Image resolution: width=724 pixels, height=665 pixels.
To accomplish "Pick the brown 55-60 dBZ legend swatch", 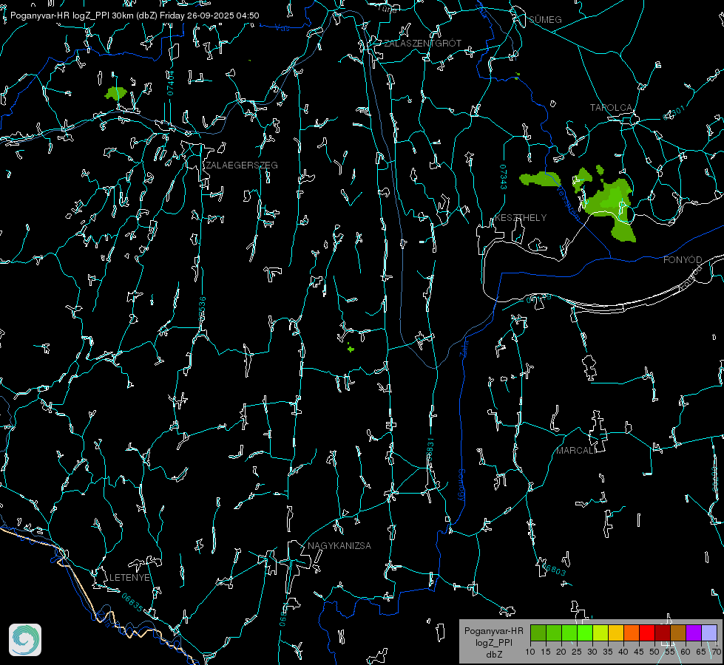I will [678, 632].
